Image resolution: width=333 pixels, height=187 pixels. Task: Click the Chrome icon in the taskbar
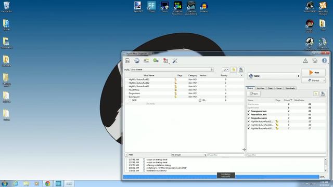pos(48,183)
